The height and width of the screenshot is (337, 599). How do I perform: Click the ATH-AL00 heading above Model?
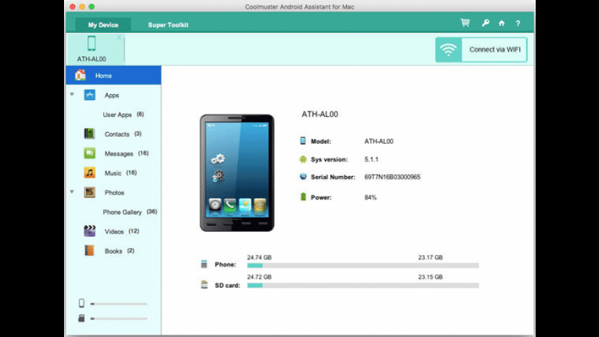pyautogui.click(x=319, y=114)
